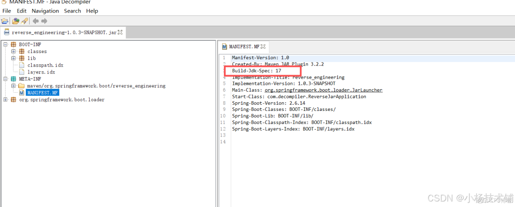
Task: Click the Spring-Boot-Layers-Index line
Action: [293, 129]
